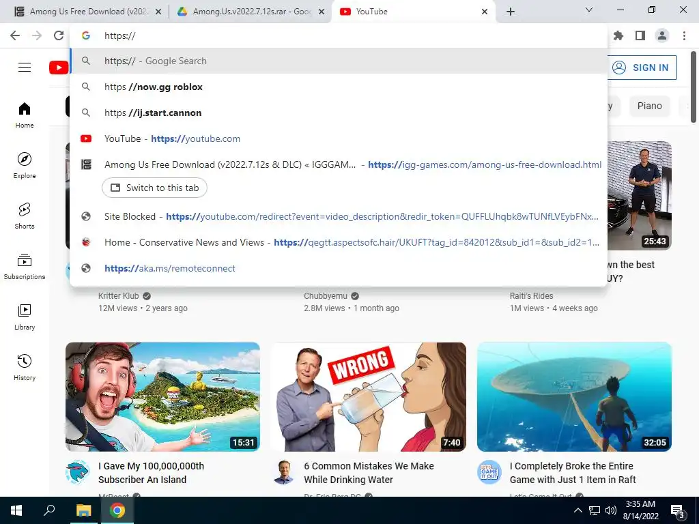This screenshot has height=524, width=699.
Task: Click Chrome icon in taskbar
Action: [x=117, y=510]
